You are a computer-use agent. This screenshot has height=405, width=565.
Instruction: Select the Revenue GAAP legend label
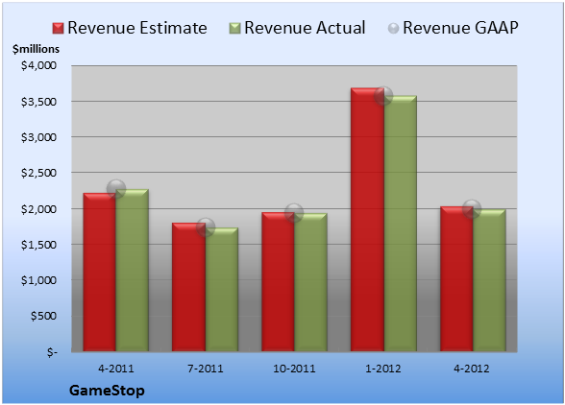click(x=460, y=28)
